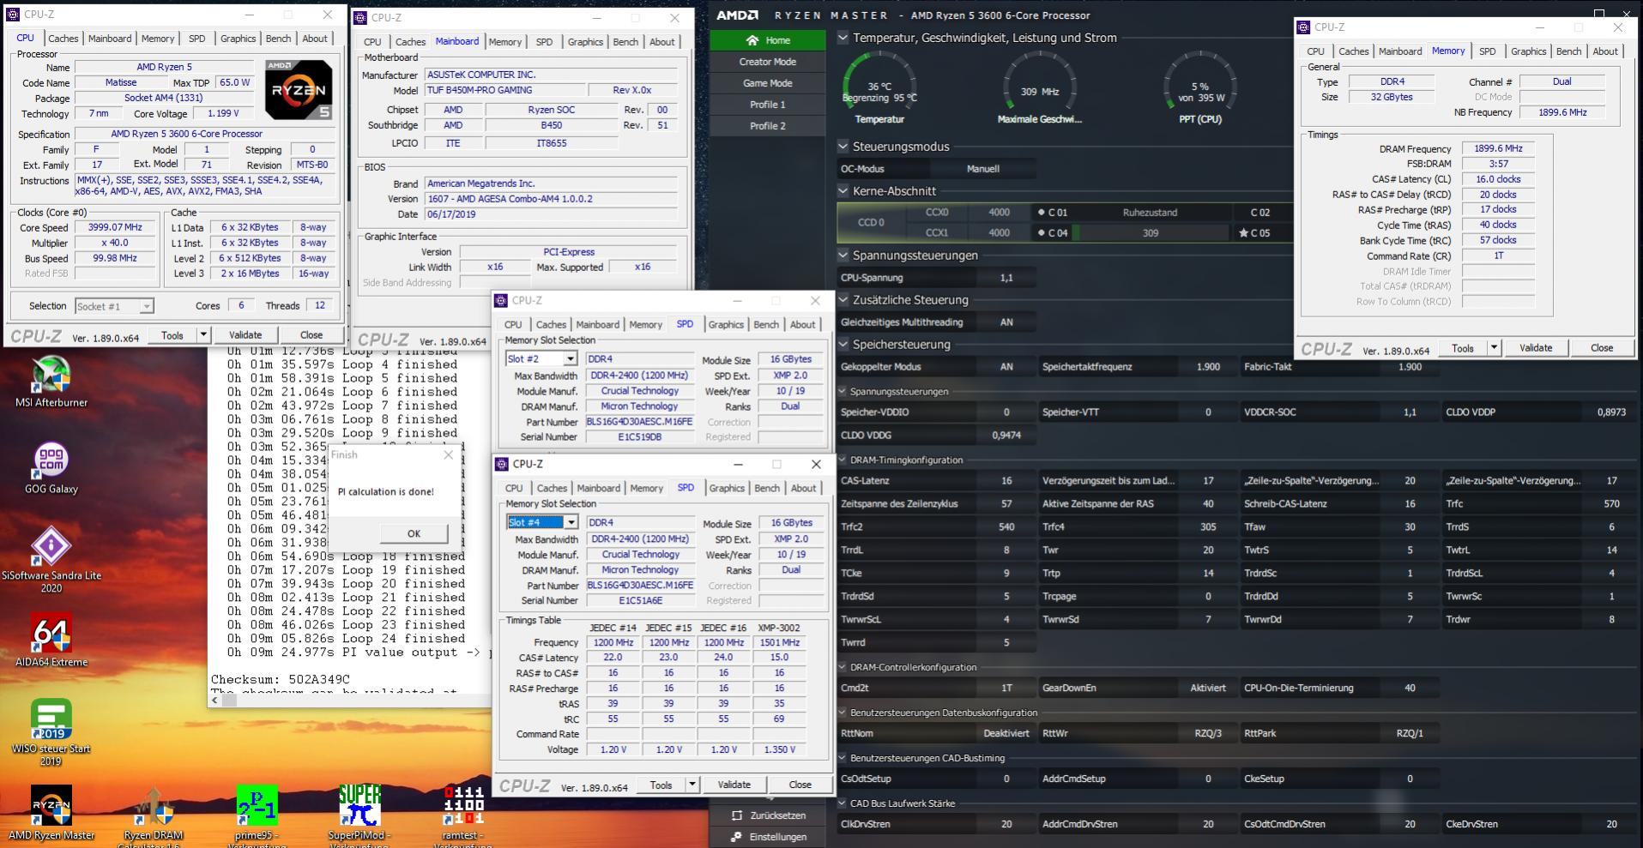1643x848 pixels.
Task: Click the title-bar icon of the CPU-Z Mainboard window
Action: click(360, 18)
